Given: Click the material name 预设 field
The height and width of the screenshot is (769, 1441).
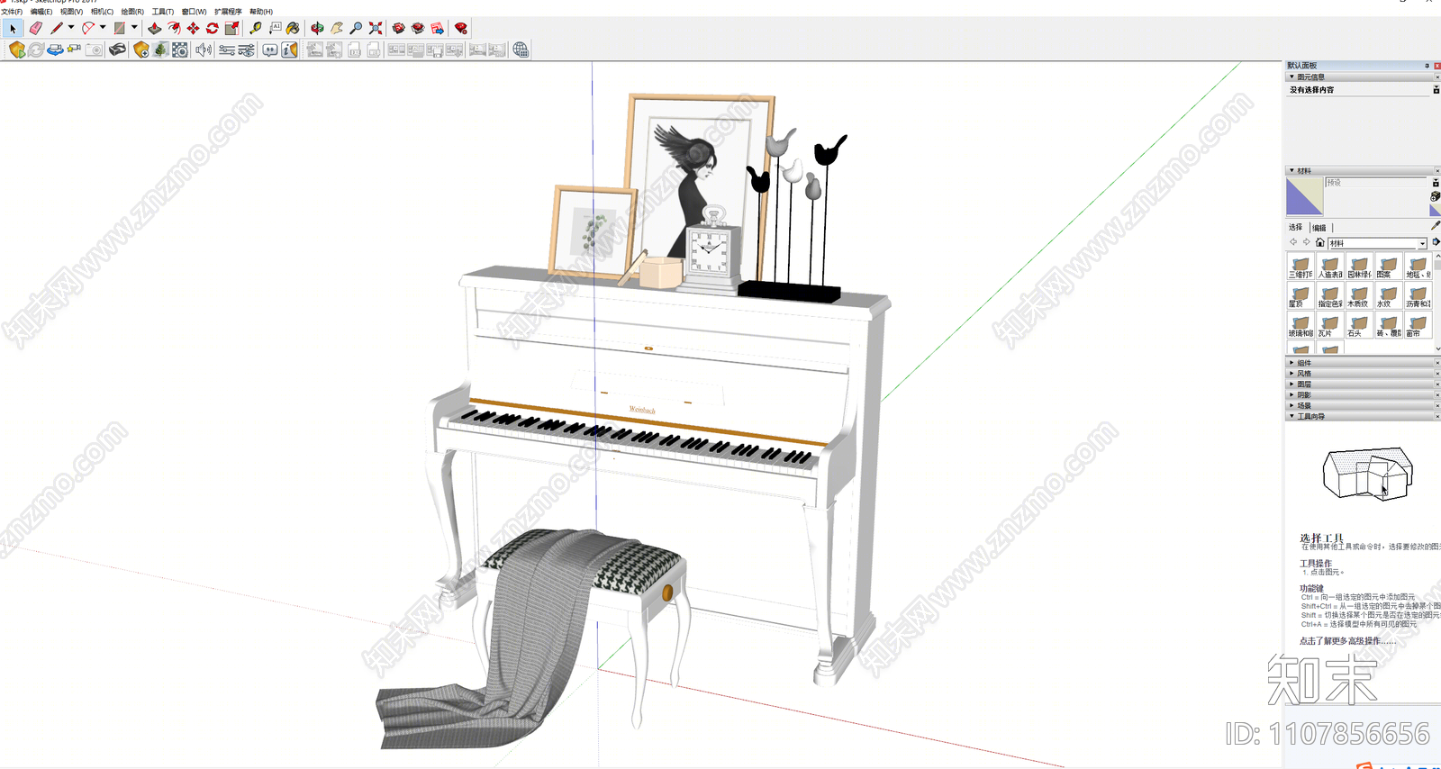Looking at the screenshot, I should click(1375, 182).
